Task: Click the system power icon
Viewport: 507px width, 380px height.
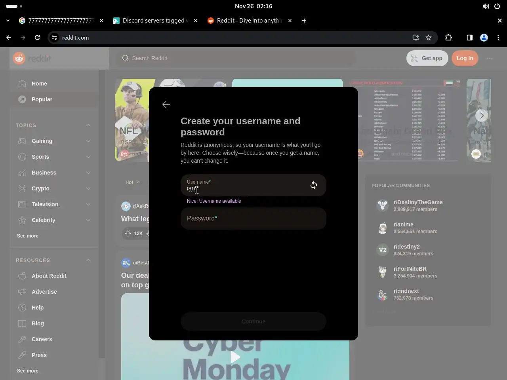Action: pyautogui.click(x=497, y=6)
